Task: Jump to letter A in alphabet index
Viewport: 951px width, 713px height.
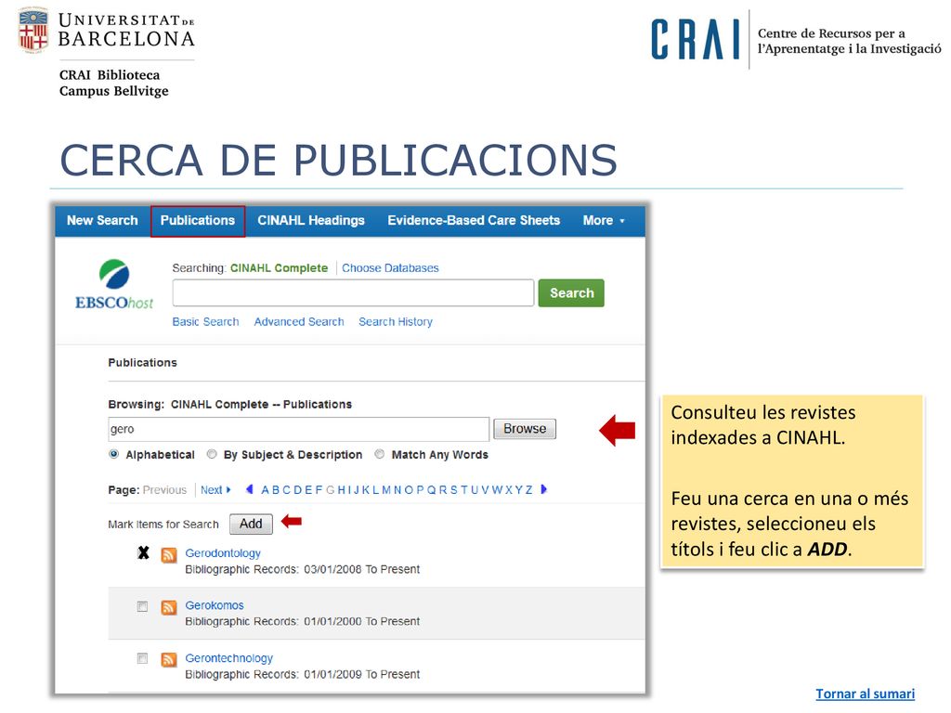Action: point(265,490)
